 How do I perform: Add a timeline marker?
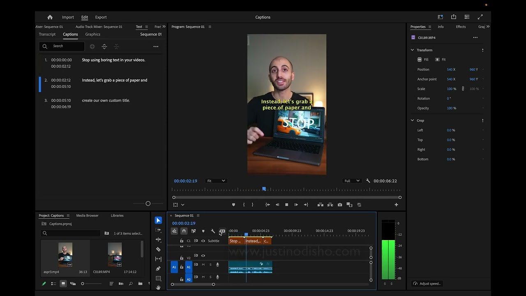(203, 231)
